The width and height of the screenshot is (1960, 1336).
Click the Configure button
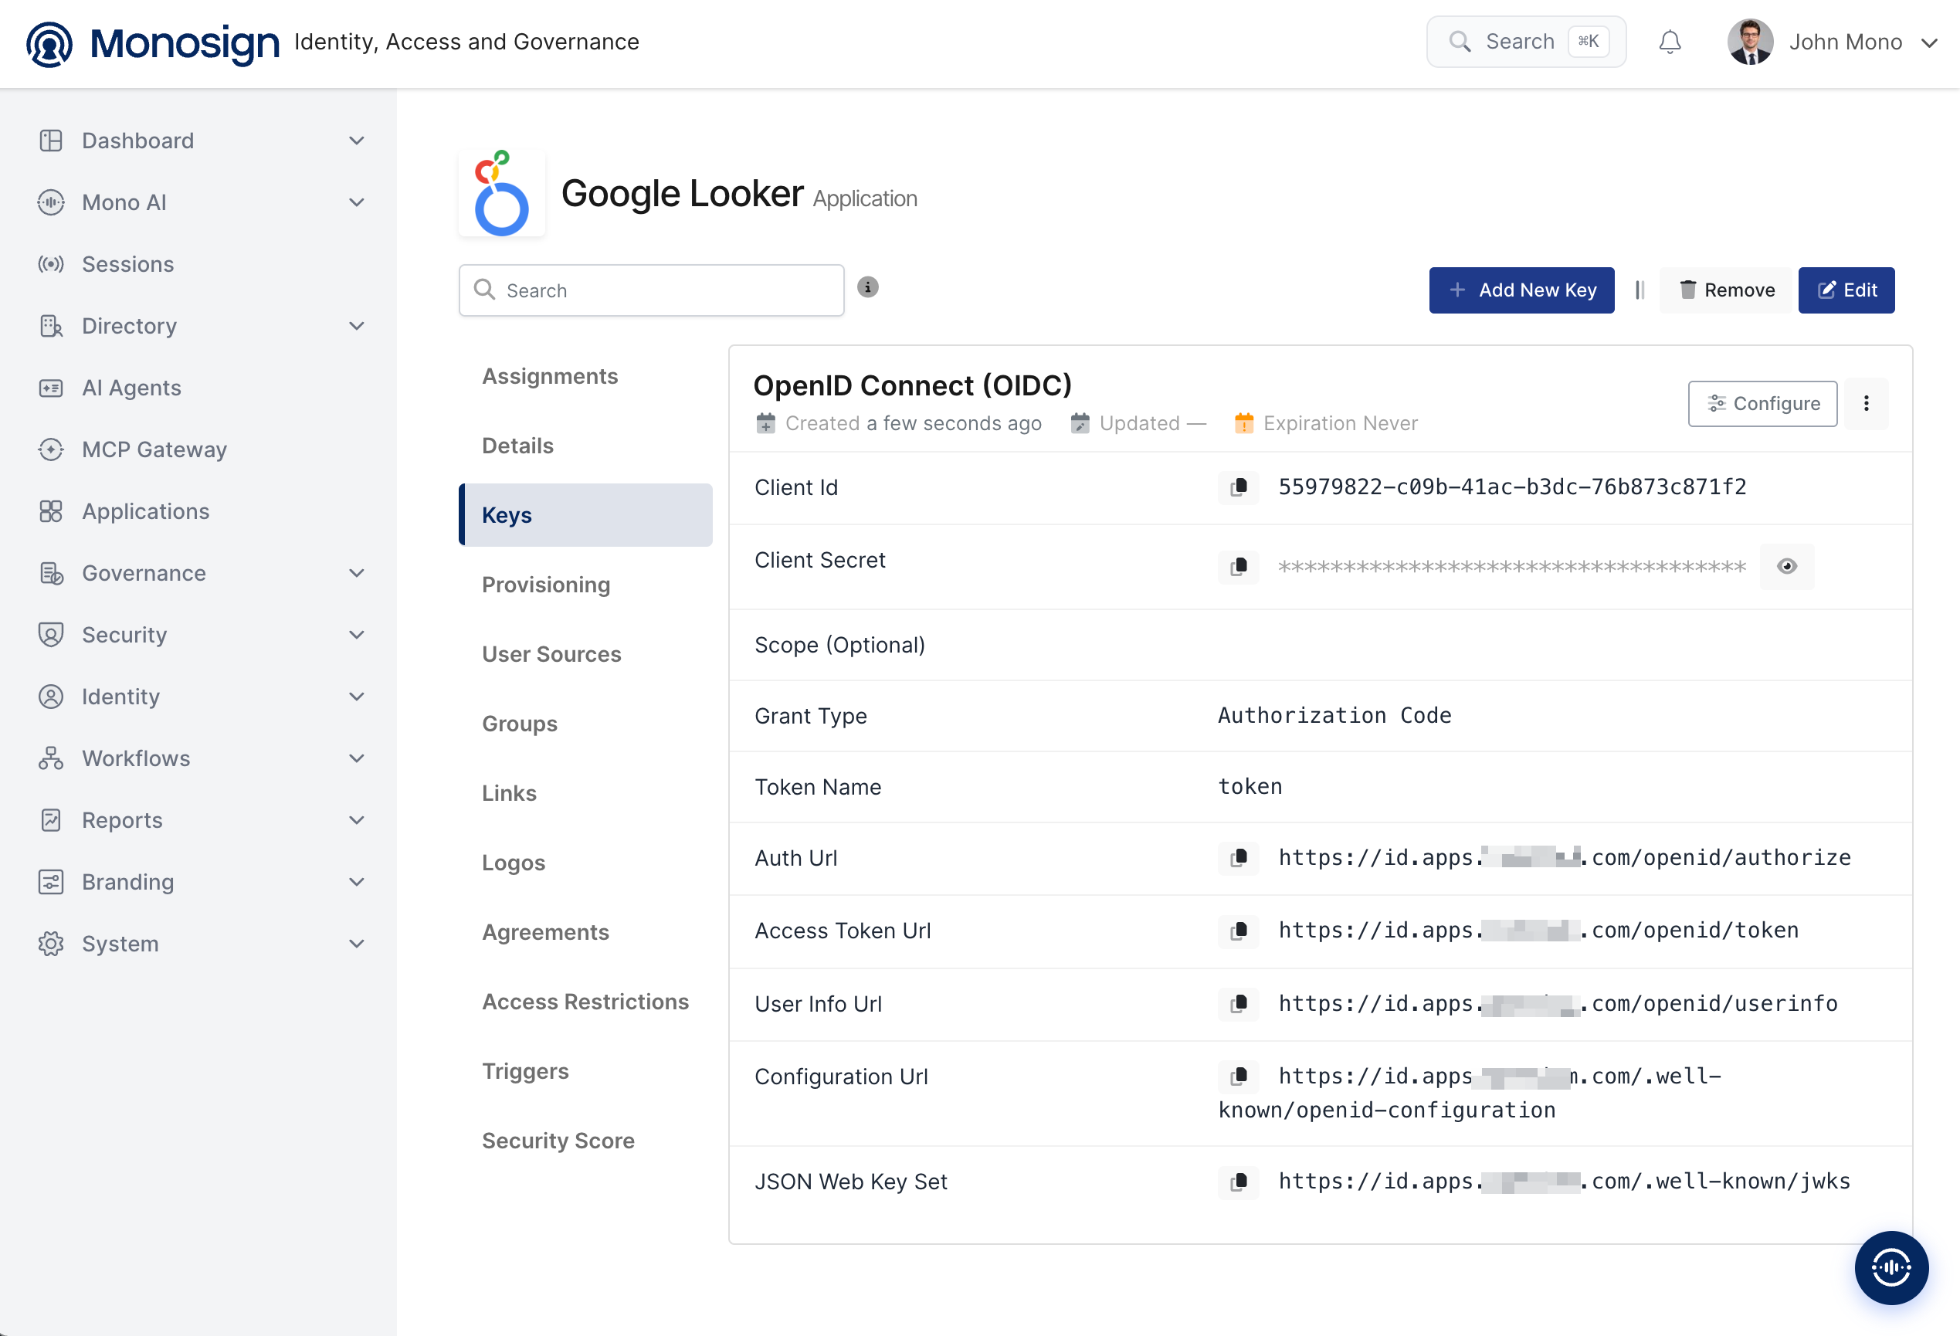point(1762,403)
